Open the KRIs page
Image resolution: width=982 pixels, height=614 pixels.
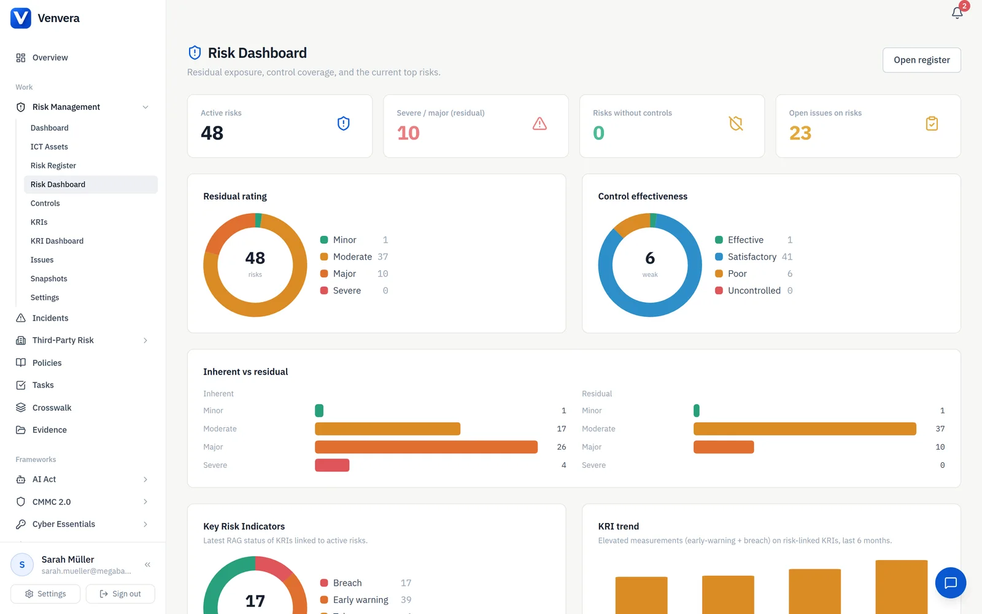[91, 222]
